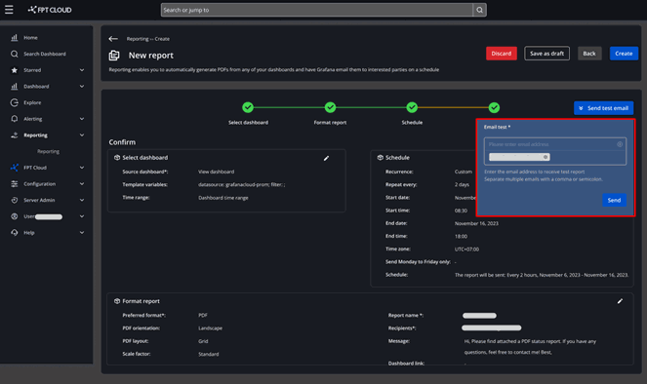Expand the Dashboard menu chevron
Screen dimensions: 647x384
point(82,87)
